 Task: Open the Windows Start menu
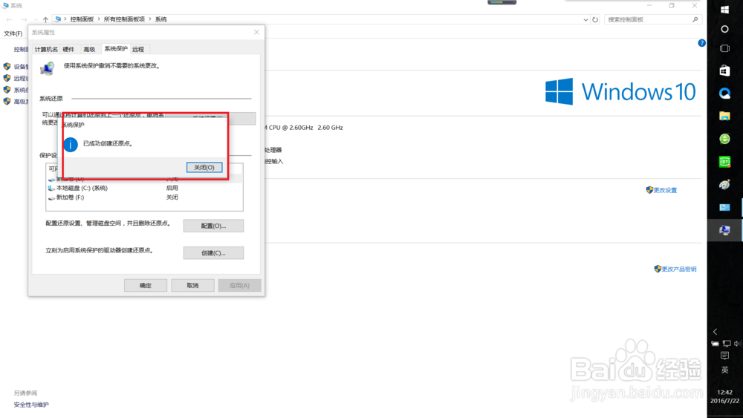pos(724,10)
